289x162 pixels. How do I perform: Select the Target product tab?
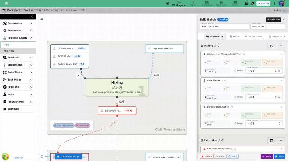[254, 36]
